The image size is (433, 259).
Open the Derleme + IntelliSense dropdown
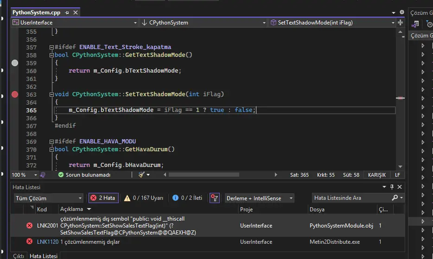click(259, 198)
